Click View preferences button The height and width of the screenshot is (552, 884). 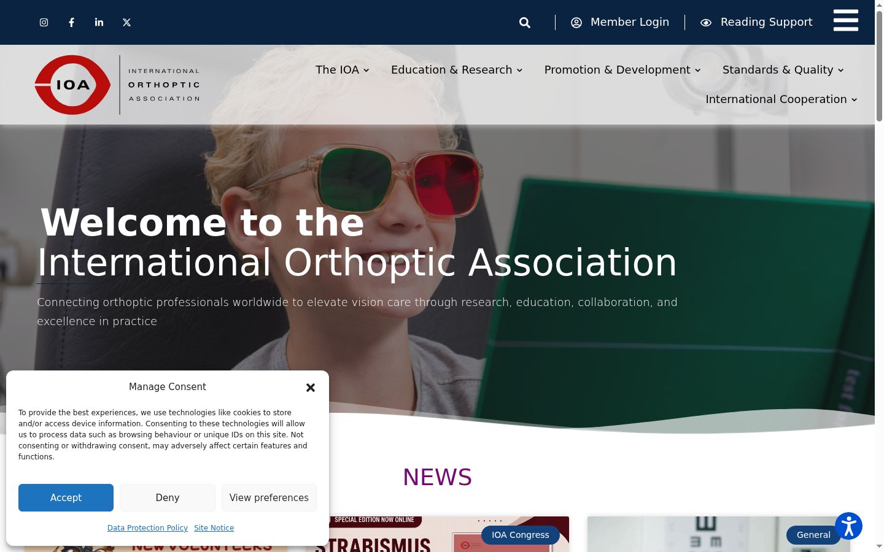[x=269, y=497]
